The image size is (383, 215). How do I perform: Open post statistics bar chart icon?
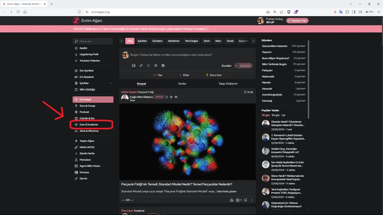(x=232, y=200)
